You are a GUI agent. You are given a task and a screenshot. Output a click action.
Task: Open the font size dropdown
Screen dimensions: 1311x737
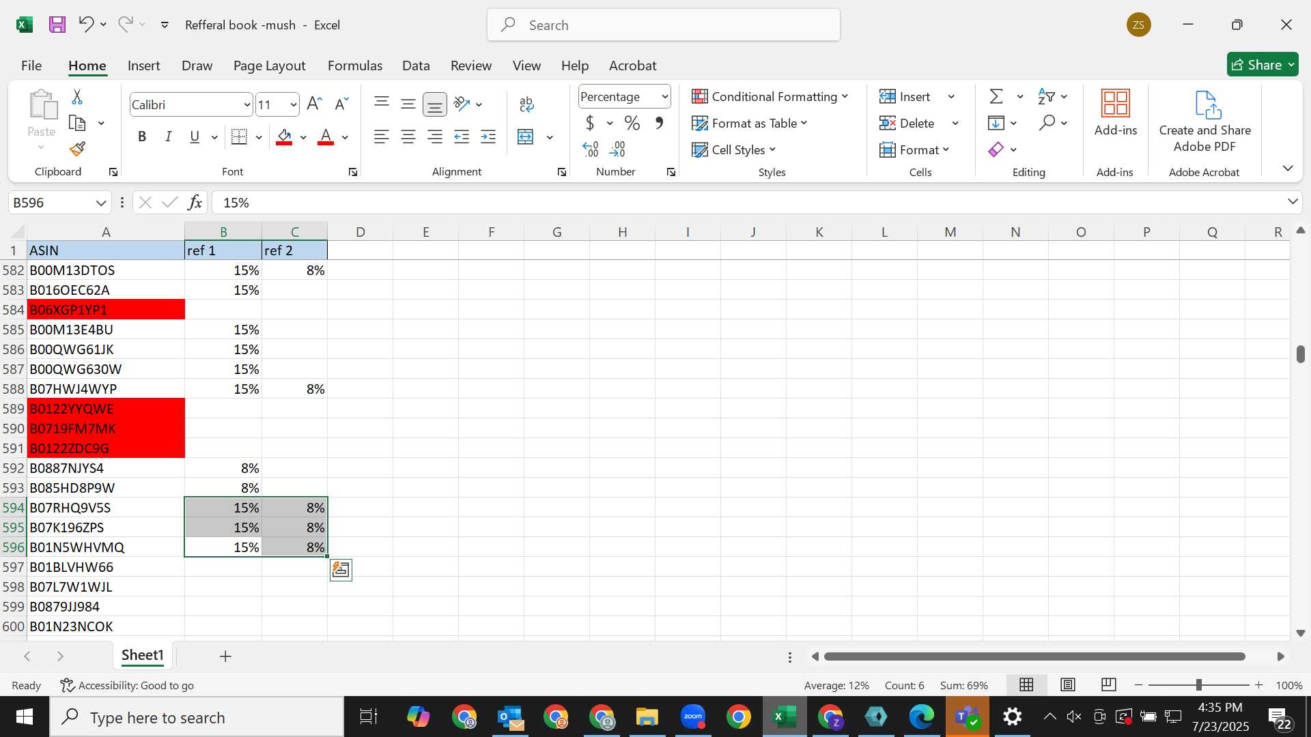[x=293, y=105]
